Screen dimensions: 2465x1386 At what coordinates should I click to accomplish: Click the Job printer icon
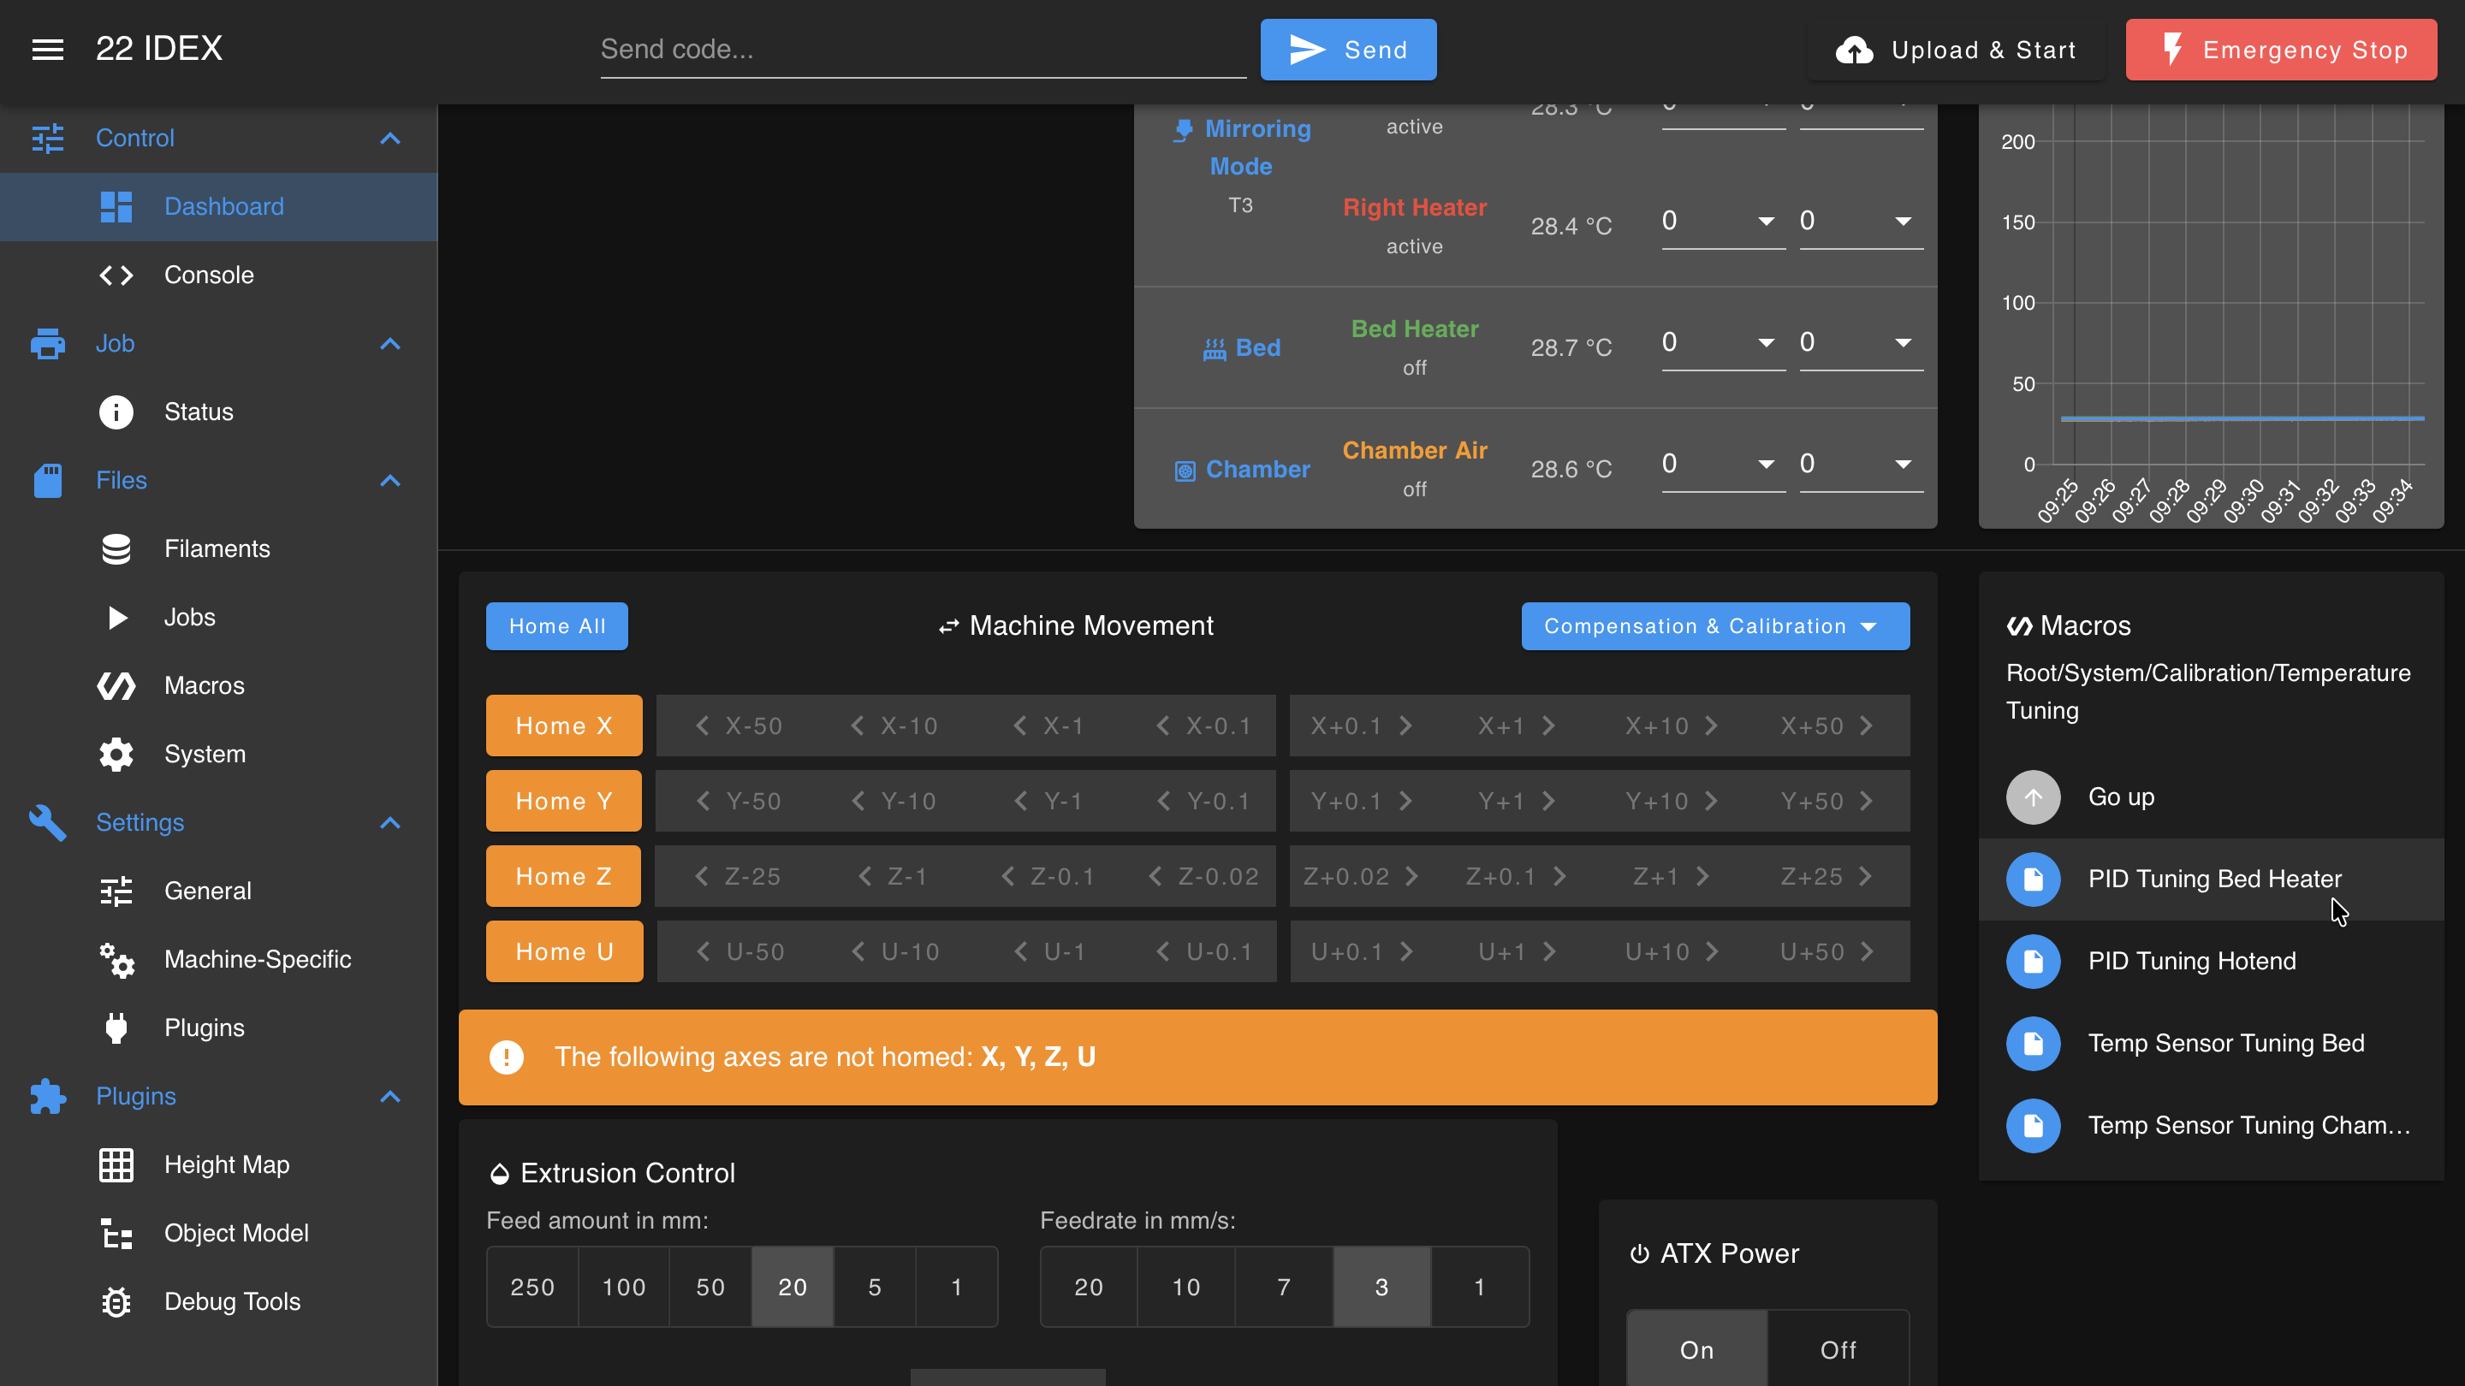(48, 343)
